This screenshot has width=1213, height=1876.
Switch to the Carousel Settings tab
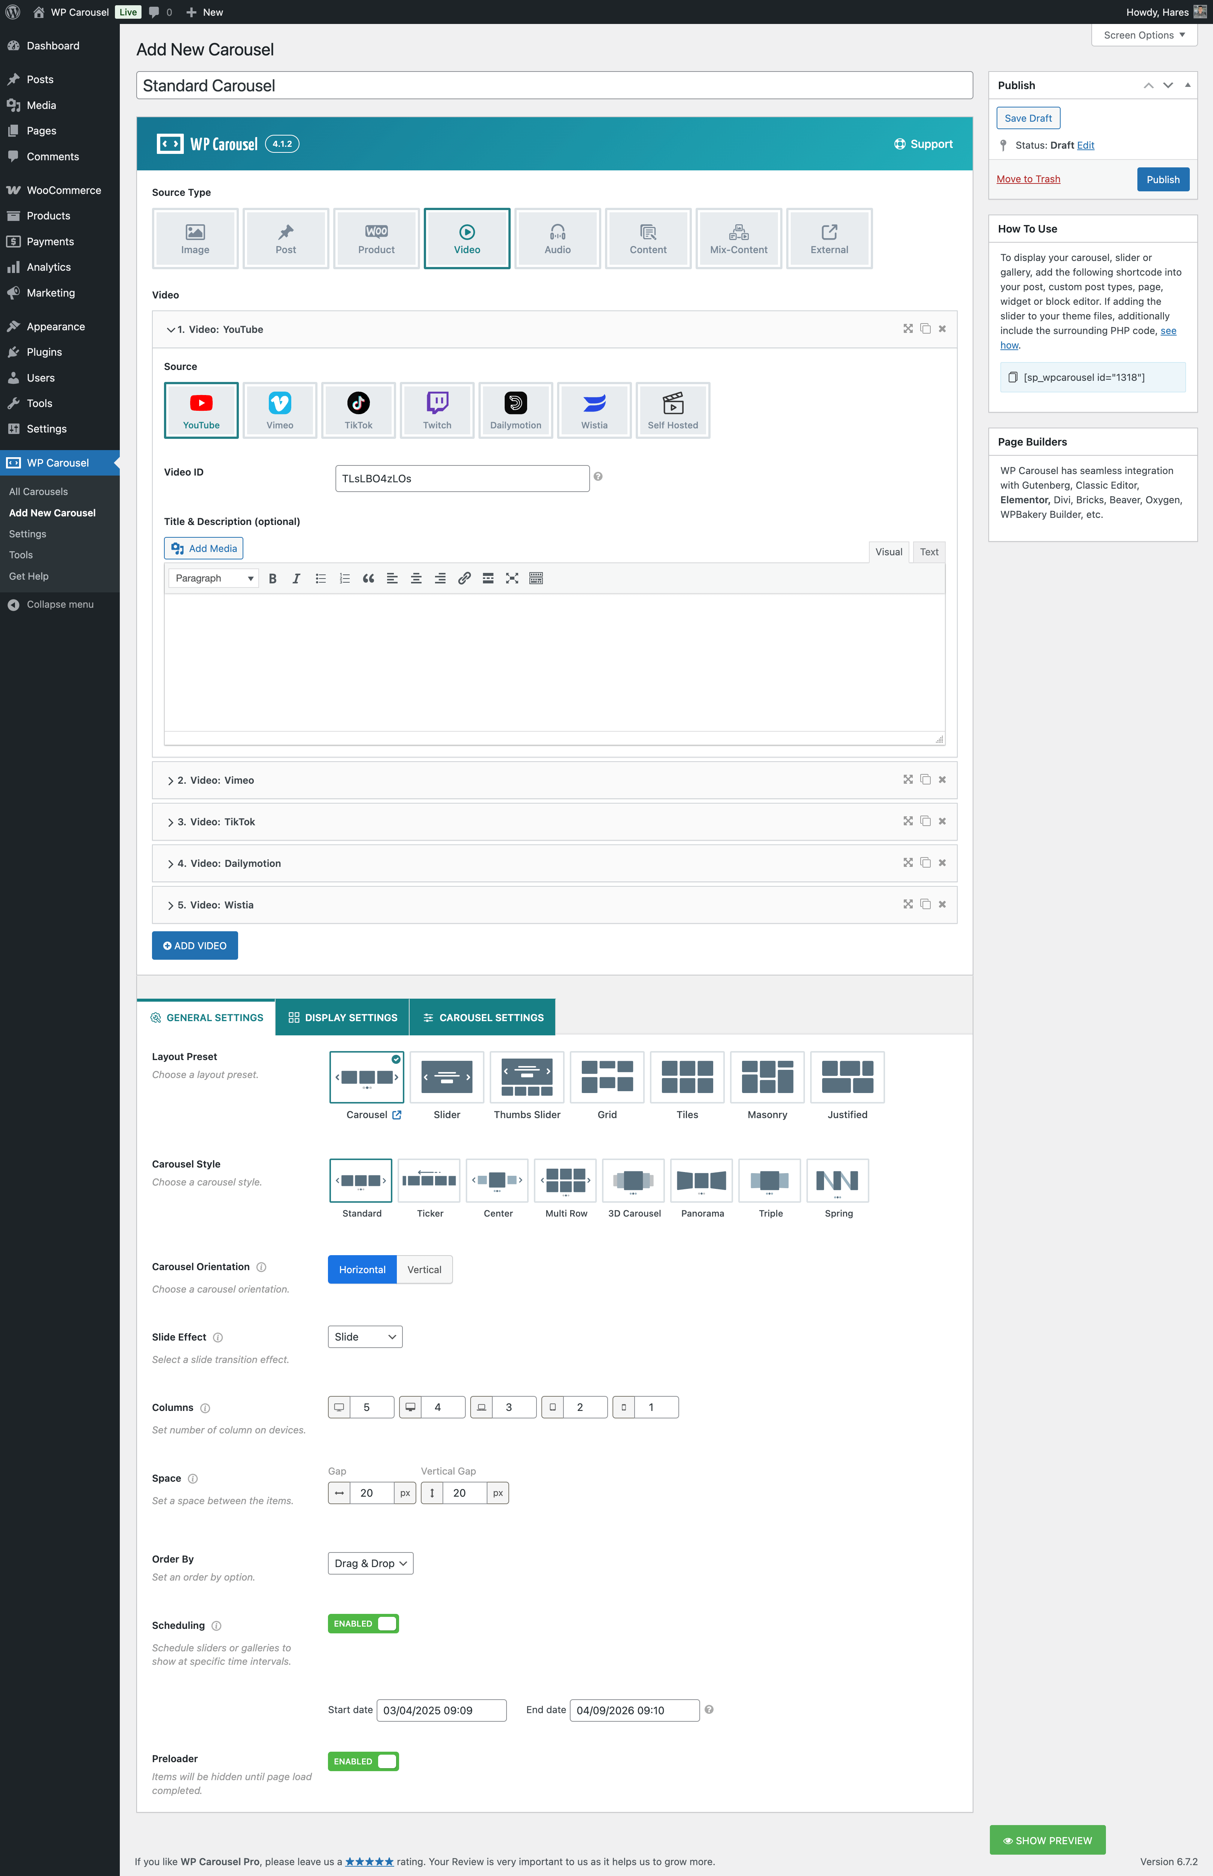click(x=483, y=1017)
